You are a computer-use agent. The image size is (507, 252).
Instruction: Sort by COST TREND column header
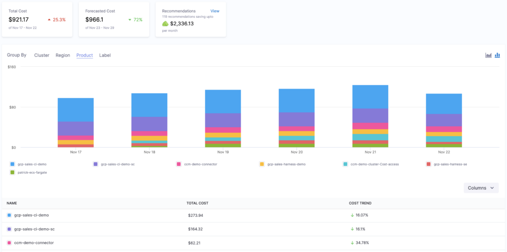click(360, 203)
